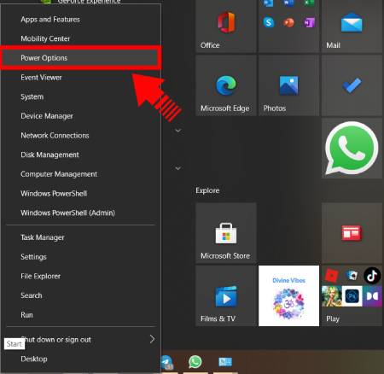Open Solitaire cards icon in Play group
This screenshot has height=374, width=384.
click(352, 275)
